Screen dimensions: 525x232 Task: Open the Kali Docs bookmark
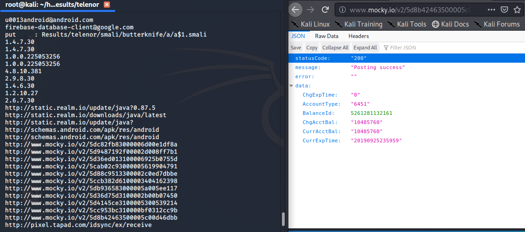[450, 24]
